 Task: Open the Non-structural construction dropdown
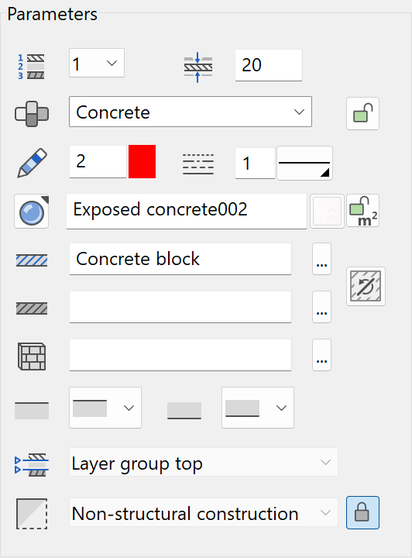click(204, 512)
